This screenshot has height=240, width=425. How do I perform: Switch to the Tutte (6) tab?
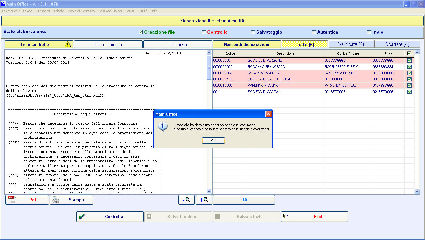[305, 44]
